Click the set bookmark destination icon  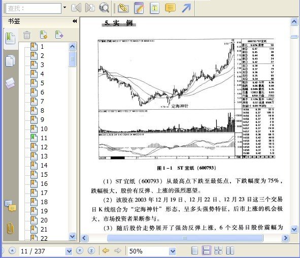click(x=59, y=35)
